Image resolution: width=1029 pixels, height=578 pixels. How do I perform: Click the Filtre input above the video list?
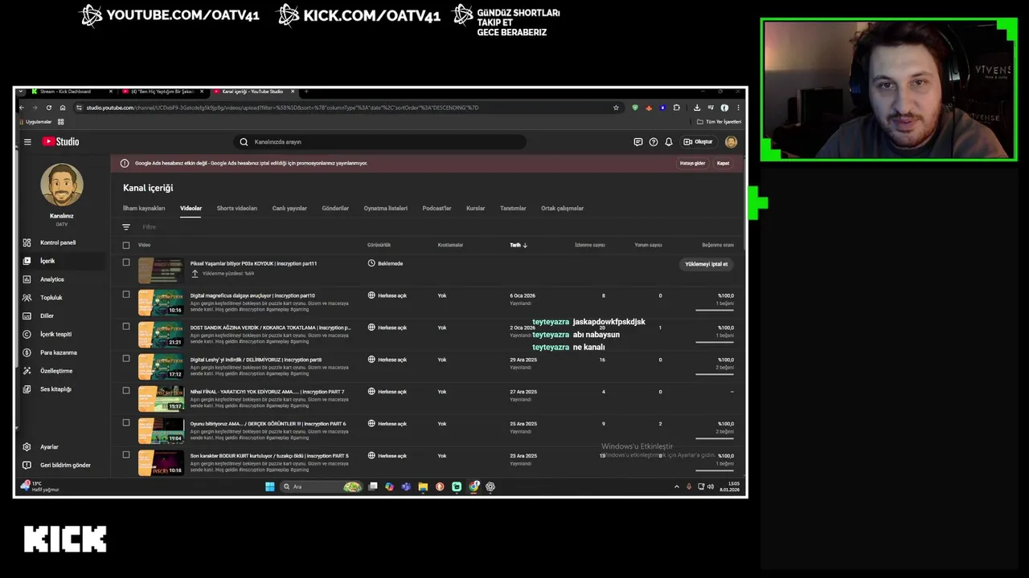tap(150, 227)
